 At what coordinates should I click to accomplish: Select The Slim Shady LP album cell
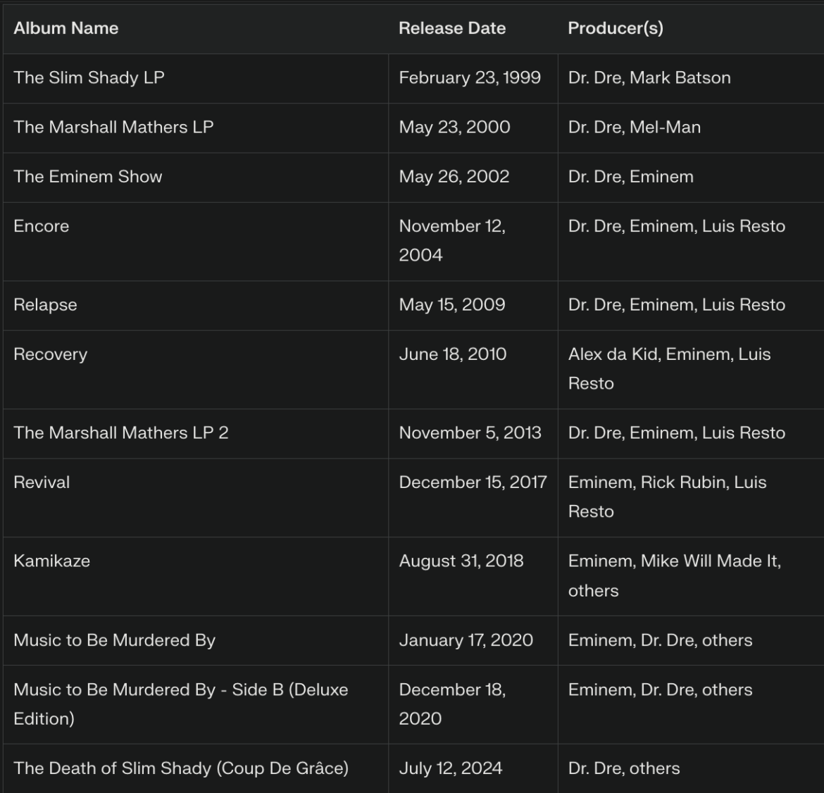(x=89, y=77)
